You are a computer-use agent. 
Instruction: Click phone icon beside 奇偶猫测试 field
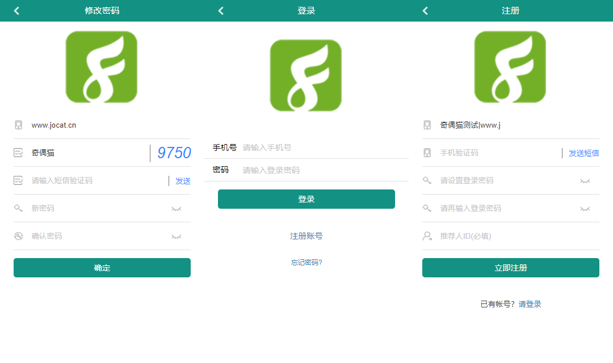click(x=427, y=125)
